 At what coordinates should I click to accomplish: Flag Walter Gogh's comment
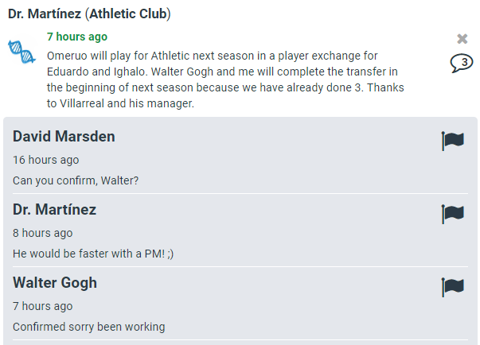point(453,287)
